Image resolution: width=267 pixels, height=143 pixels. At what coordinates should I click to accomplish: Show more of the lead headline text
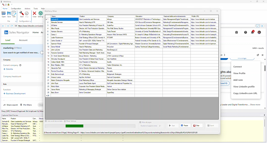[255, 105]
